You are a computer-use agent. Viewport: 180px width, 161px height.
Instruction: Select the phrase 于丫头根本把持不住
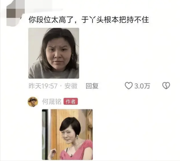coord(115,20)
